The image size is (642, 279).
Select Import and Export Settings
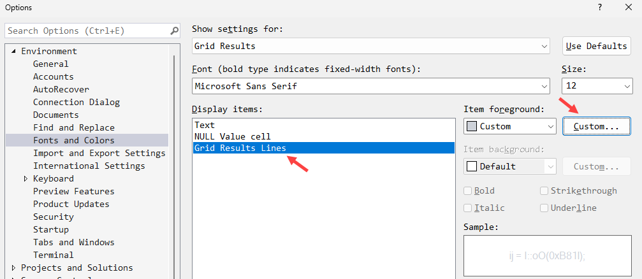pos(99,153)
